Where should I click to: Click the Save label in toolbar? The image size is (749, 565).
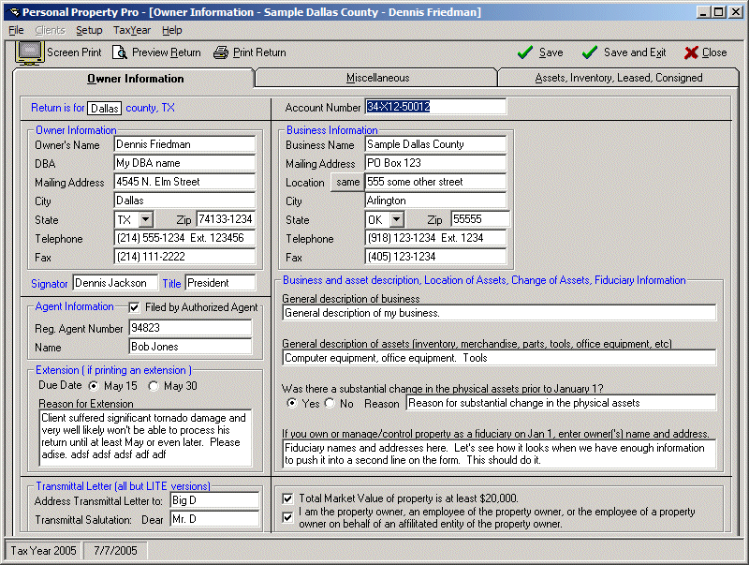551,52
